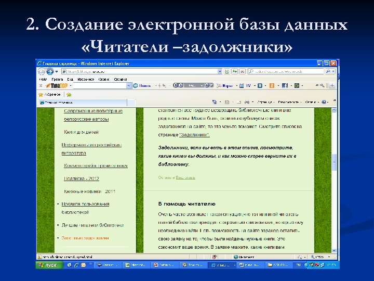The image size is (374, 281).
Task: Select the Главная страница browser tab
Action: (83, 103)
